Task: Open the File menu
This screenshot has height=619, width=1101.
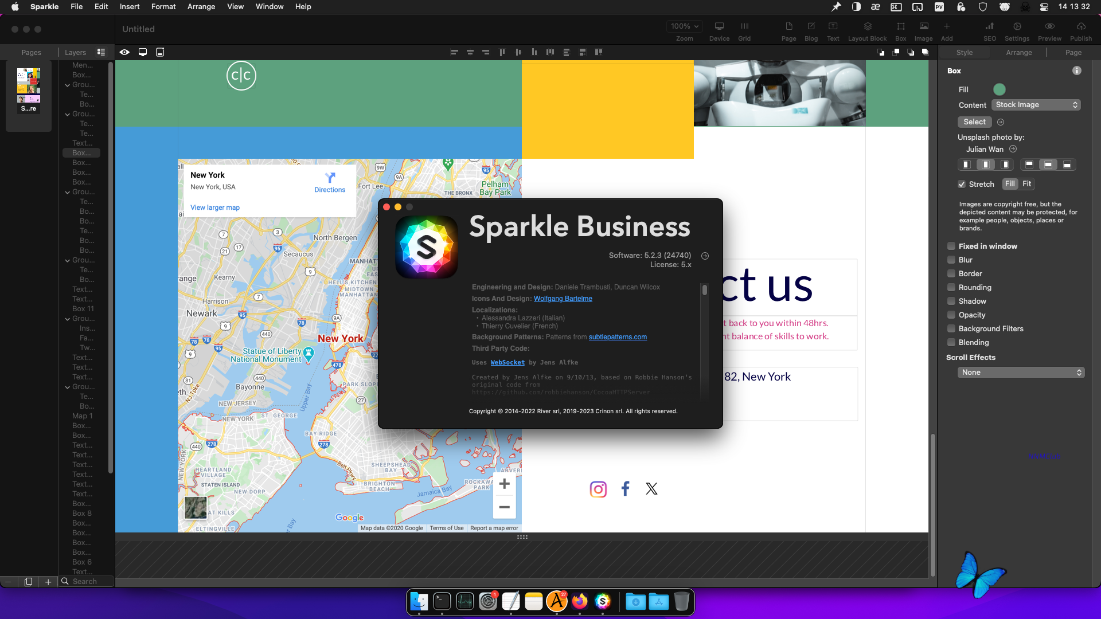Action: [76, 7]
